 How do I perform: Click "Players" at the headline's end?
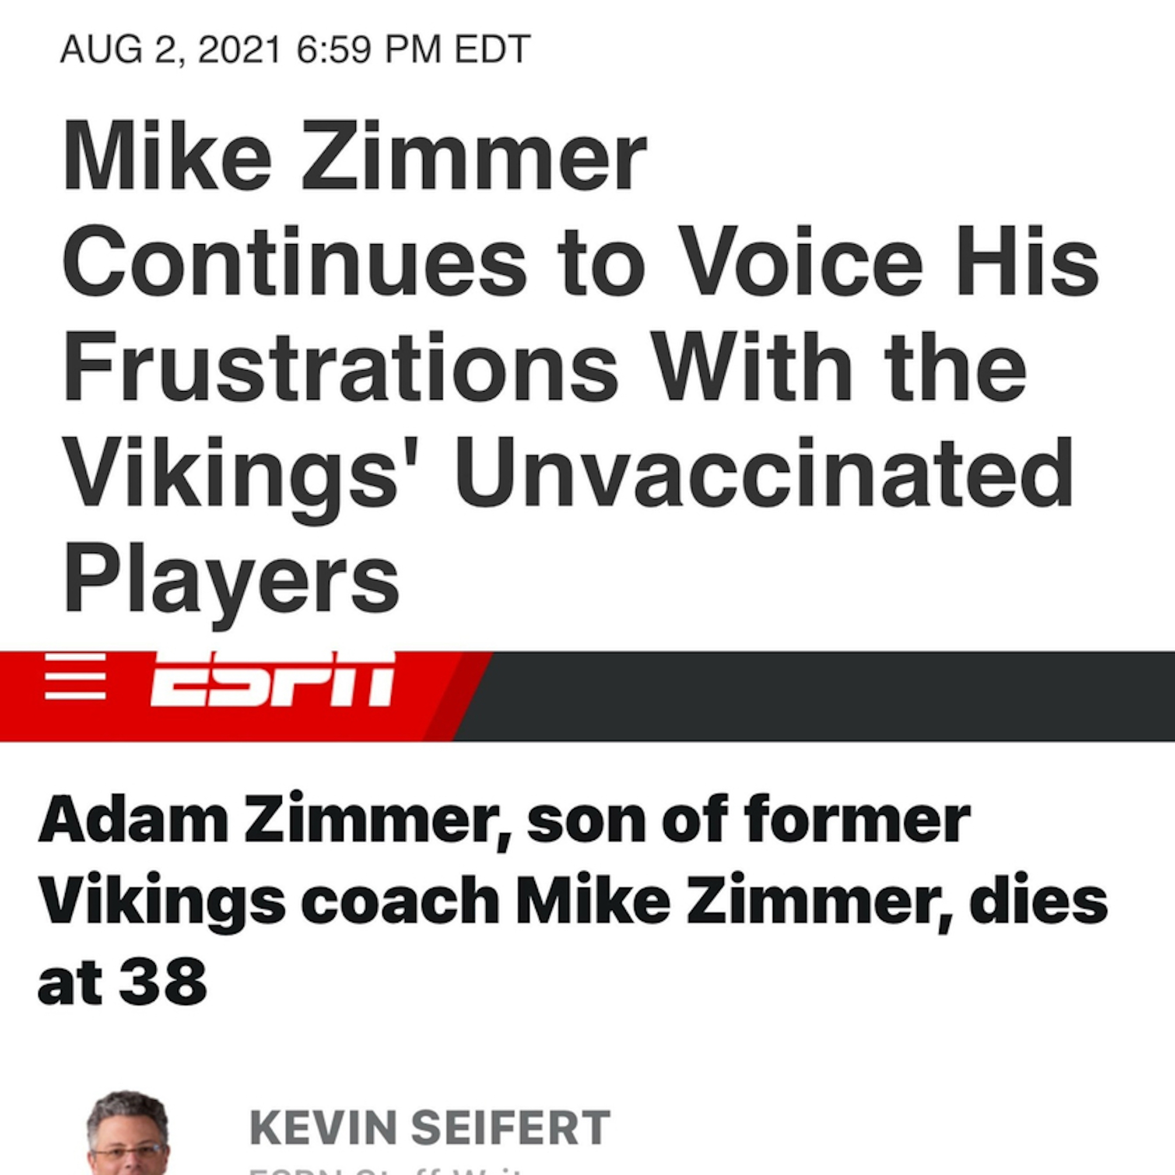pos(231,578)
